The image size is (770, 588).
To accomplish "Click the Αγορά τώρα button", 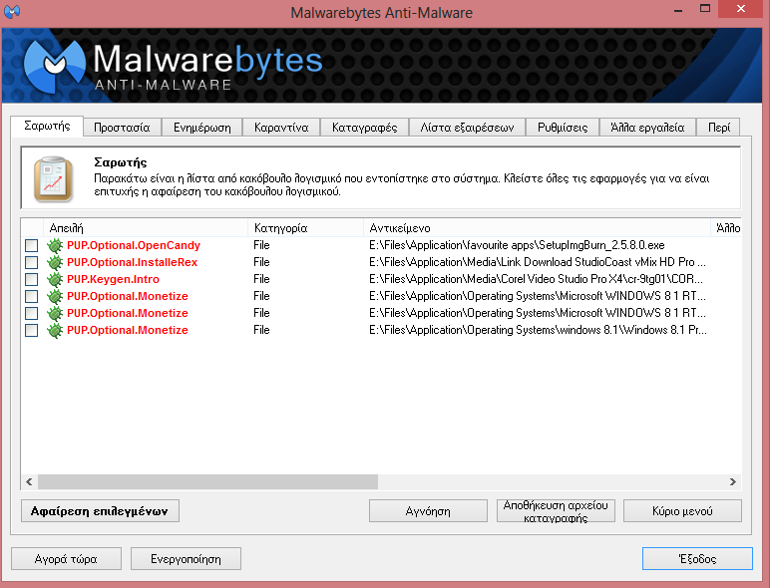I will point(66,559).
